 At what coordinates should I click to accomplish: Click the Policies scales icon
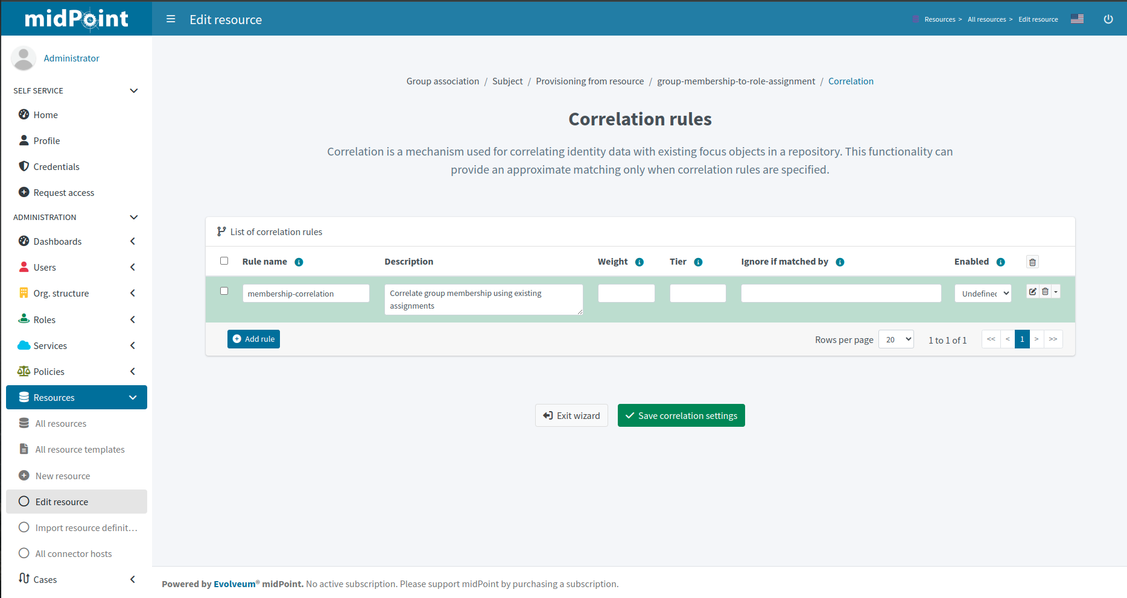tap(24, 371)
